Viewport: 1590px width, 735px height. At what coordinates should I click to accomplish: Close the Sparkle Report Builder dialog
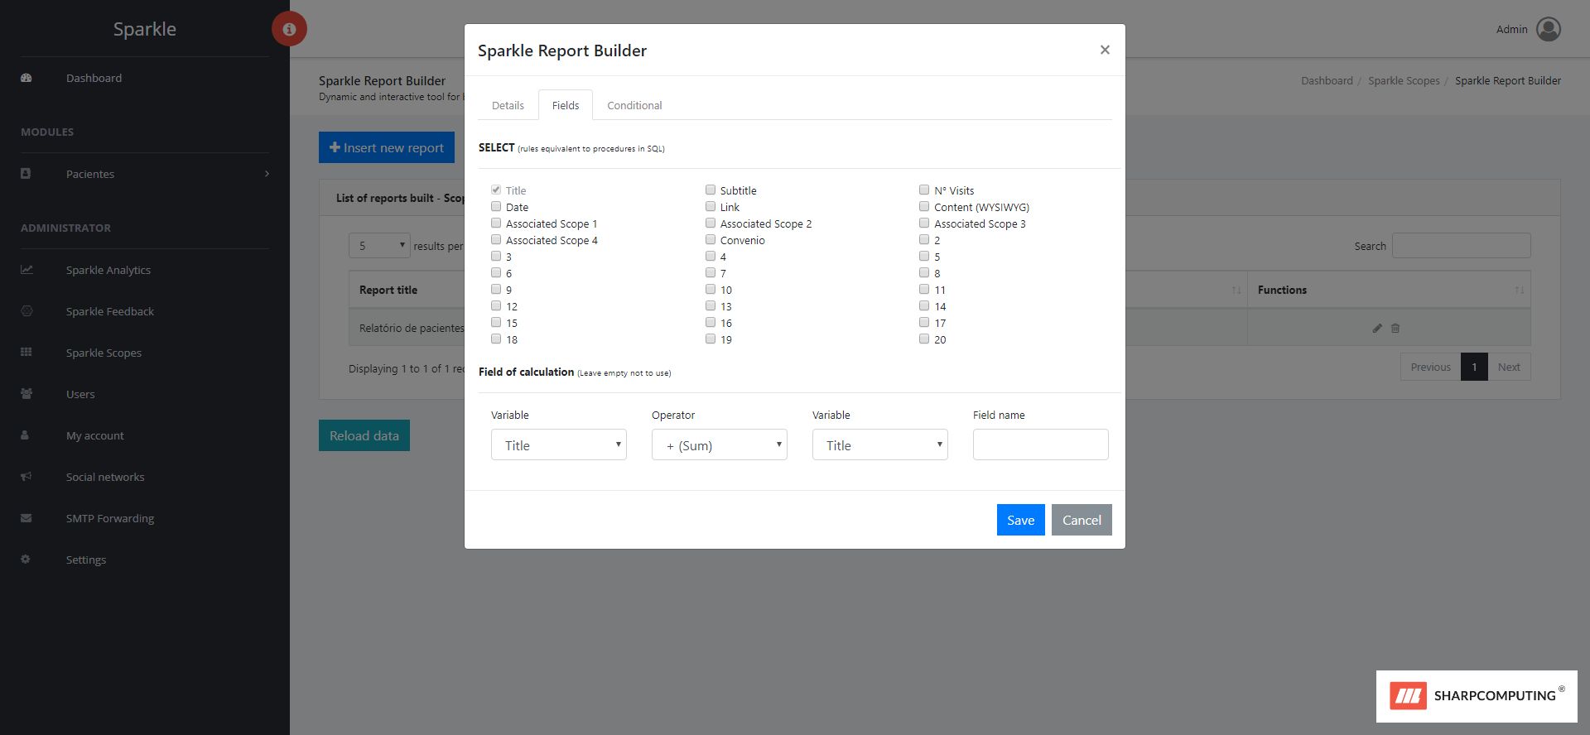tap(1104, 50)
